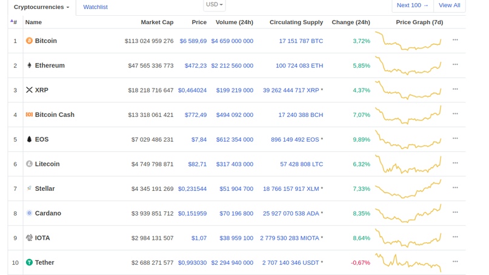Open the three-dot menu for Cardano row
The width and height of the screenshot is (489, 275).
click(455, 213)
